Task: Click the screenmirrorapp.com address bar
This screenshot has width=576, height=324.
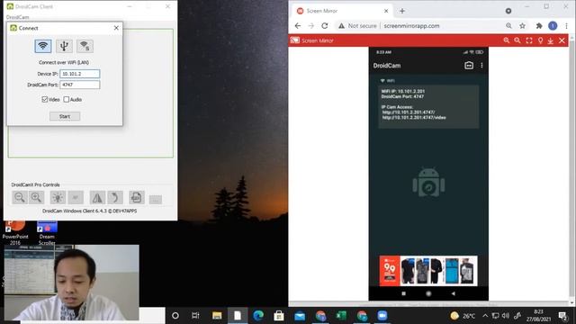Action: point(411,26)
